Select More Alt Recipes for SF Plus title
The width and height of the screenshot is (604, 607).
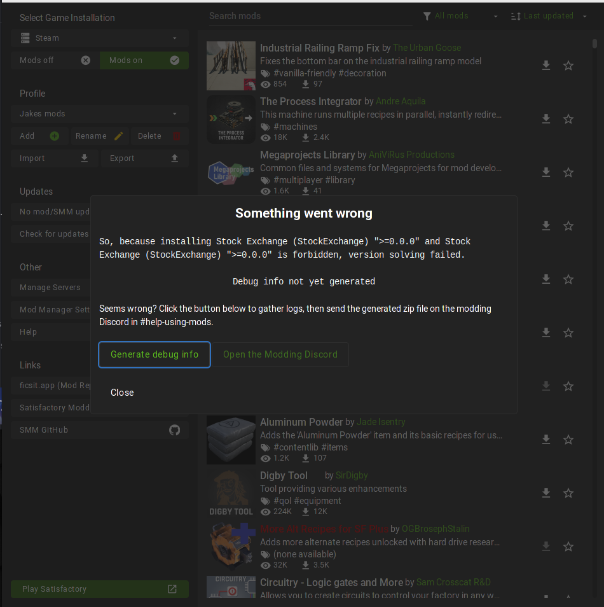pos(324,529)
